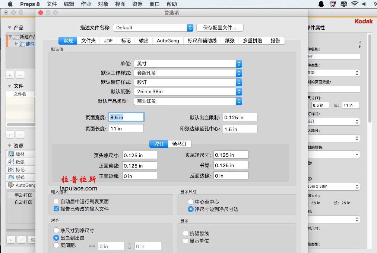Click the 版材 (plate) resource icon
Viewport: 377px width, 253px height.
click(x=11, y=154)
